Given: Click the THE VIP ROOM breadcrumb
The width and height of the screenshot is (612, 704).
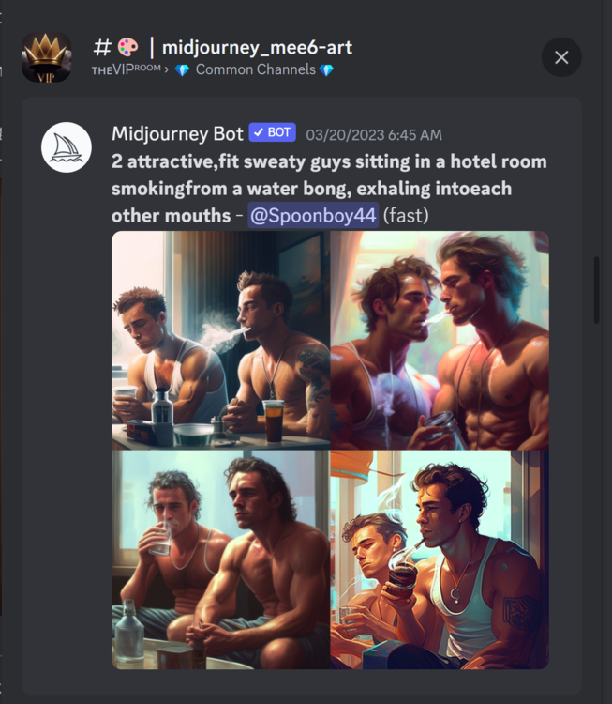Looking at the screenshot, I should (x=126, y=70).
